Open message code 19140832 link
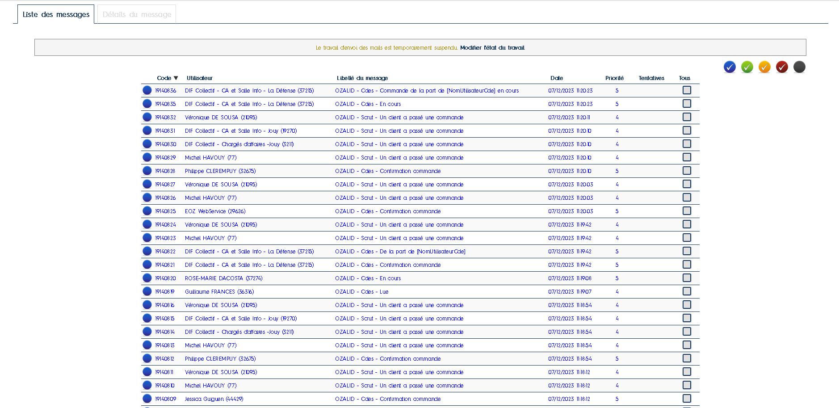Image resolution: width=839 pixels, height=408 pixels. (165, 118)
